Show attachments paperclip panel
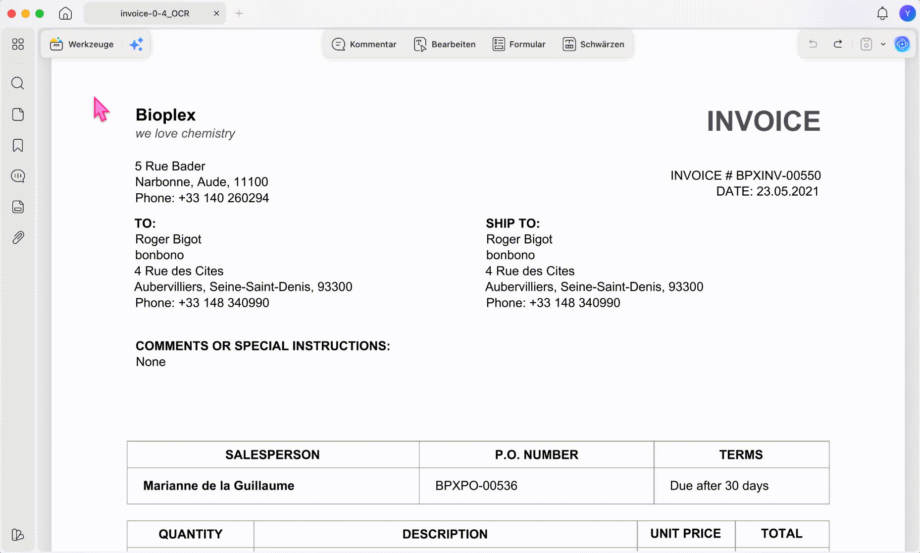Viewport: 920px width, 553px height. coord(18,237)
